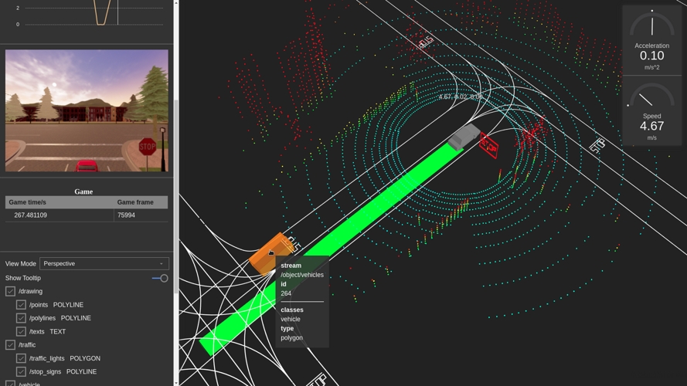
Task: Click the Acceleration gauge dial
Action: (651, 25)
